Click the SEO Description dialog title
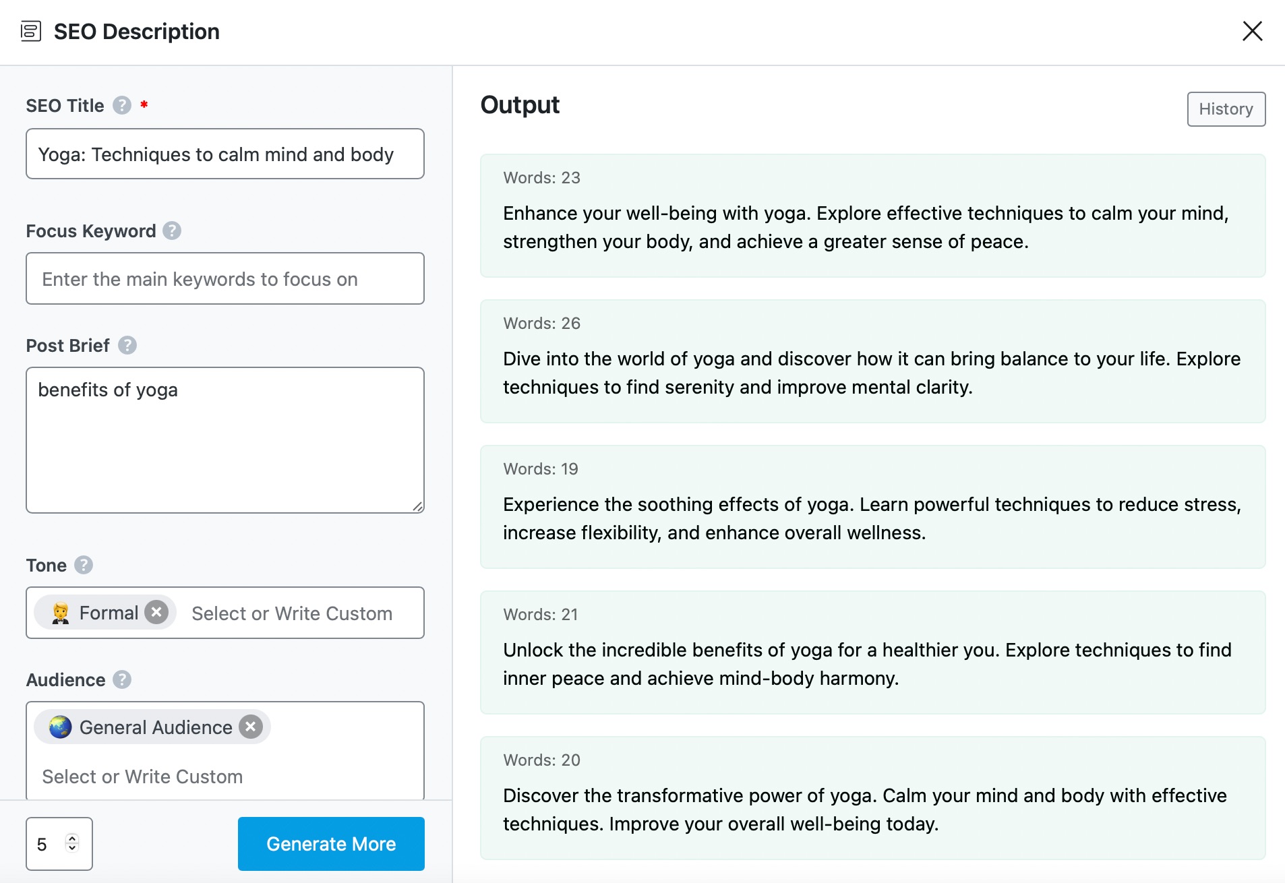Screen dimensions: 1285x883 tap(137, 32)
